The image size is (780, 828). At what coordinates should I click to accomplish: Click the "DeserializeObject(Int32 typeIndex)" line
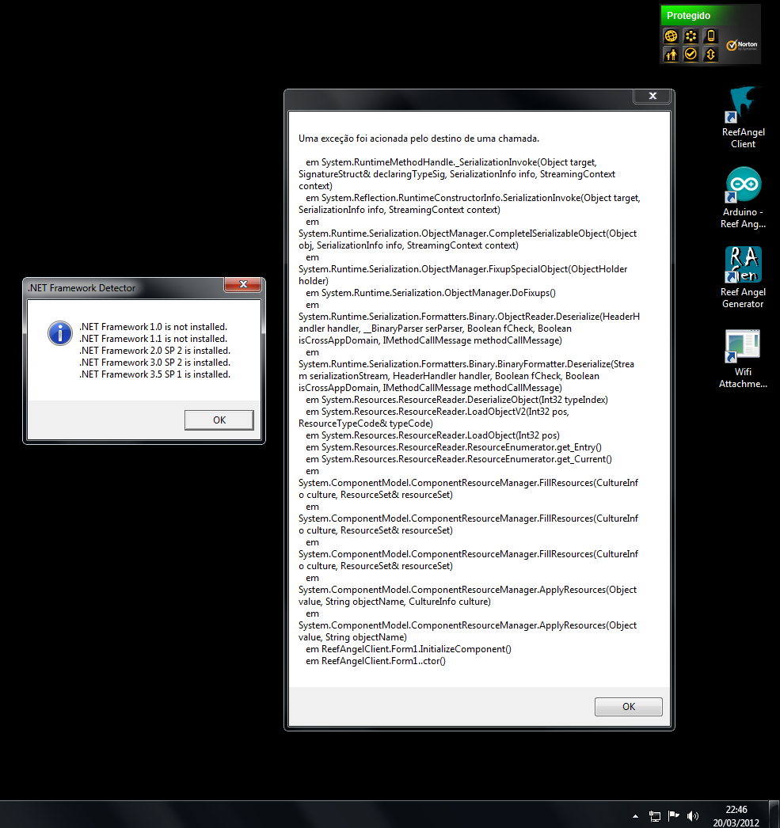click(x=457, y=400)
